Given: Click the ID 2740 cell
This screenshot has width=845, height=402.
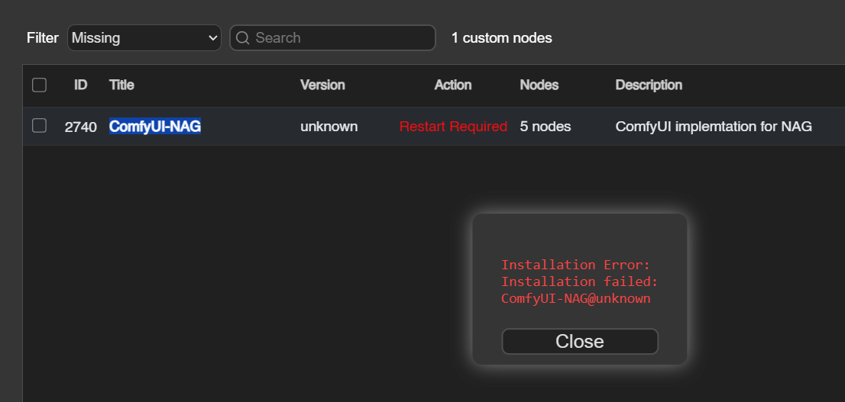Looking at the screenshot, I should tap(81, 127).
